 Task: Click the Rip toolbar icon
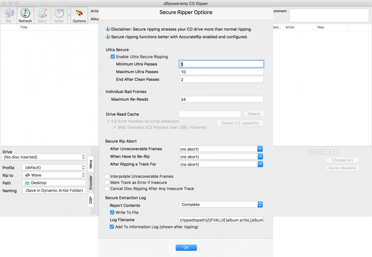tap(8, 15)
